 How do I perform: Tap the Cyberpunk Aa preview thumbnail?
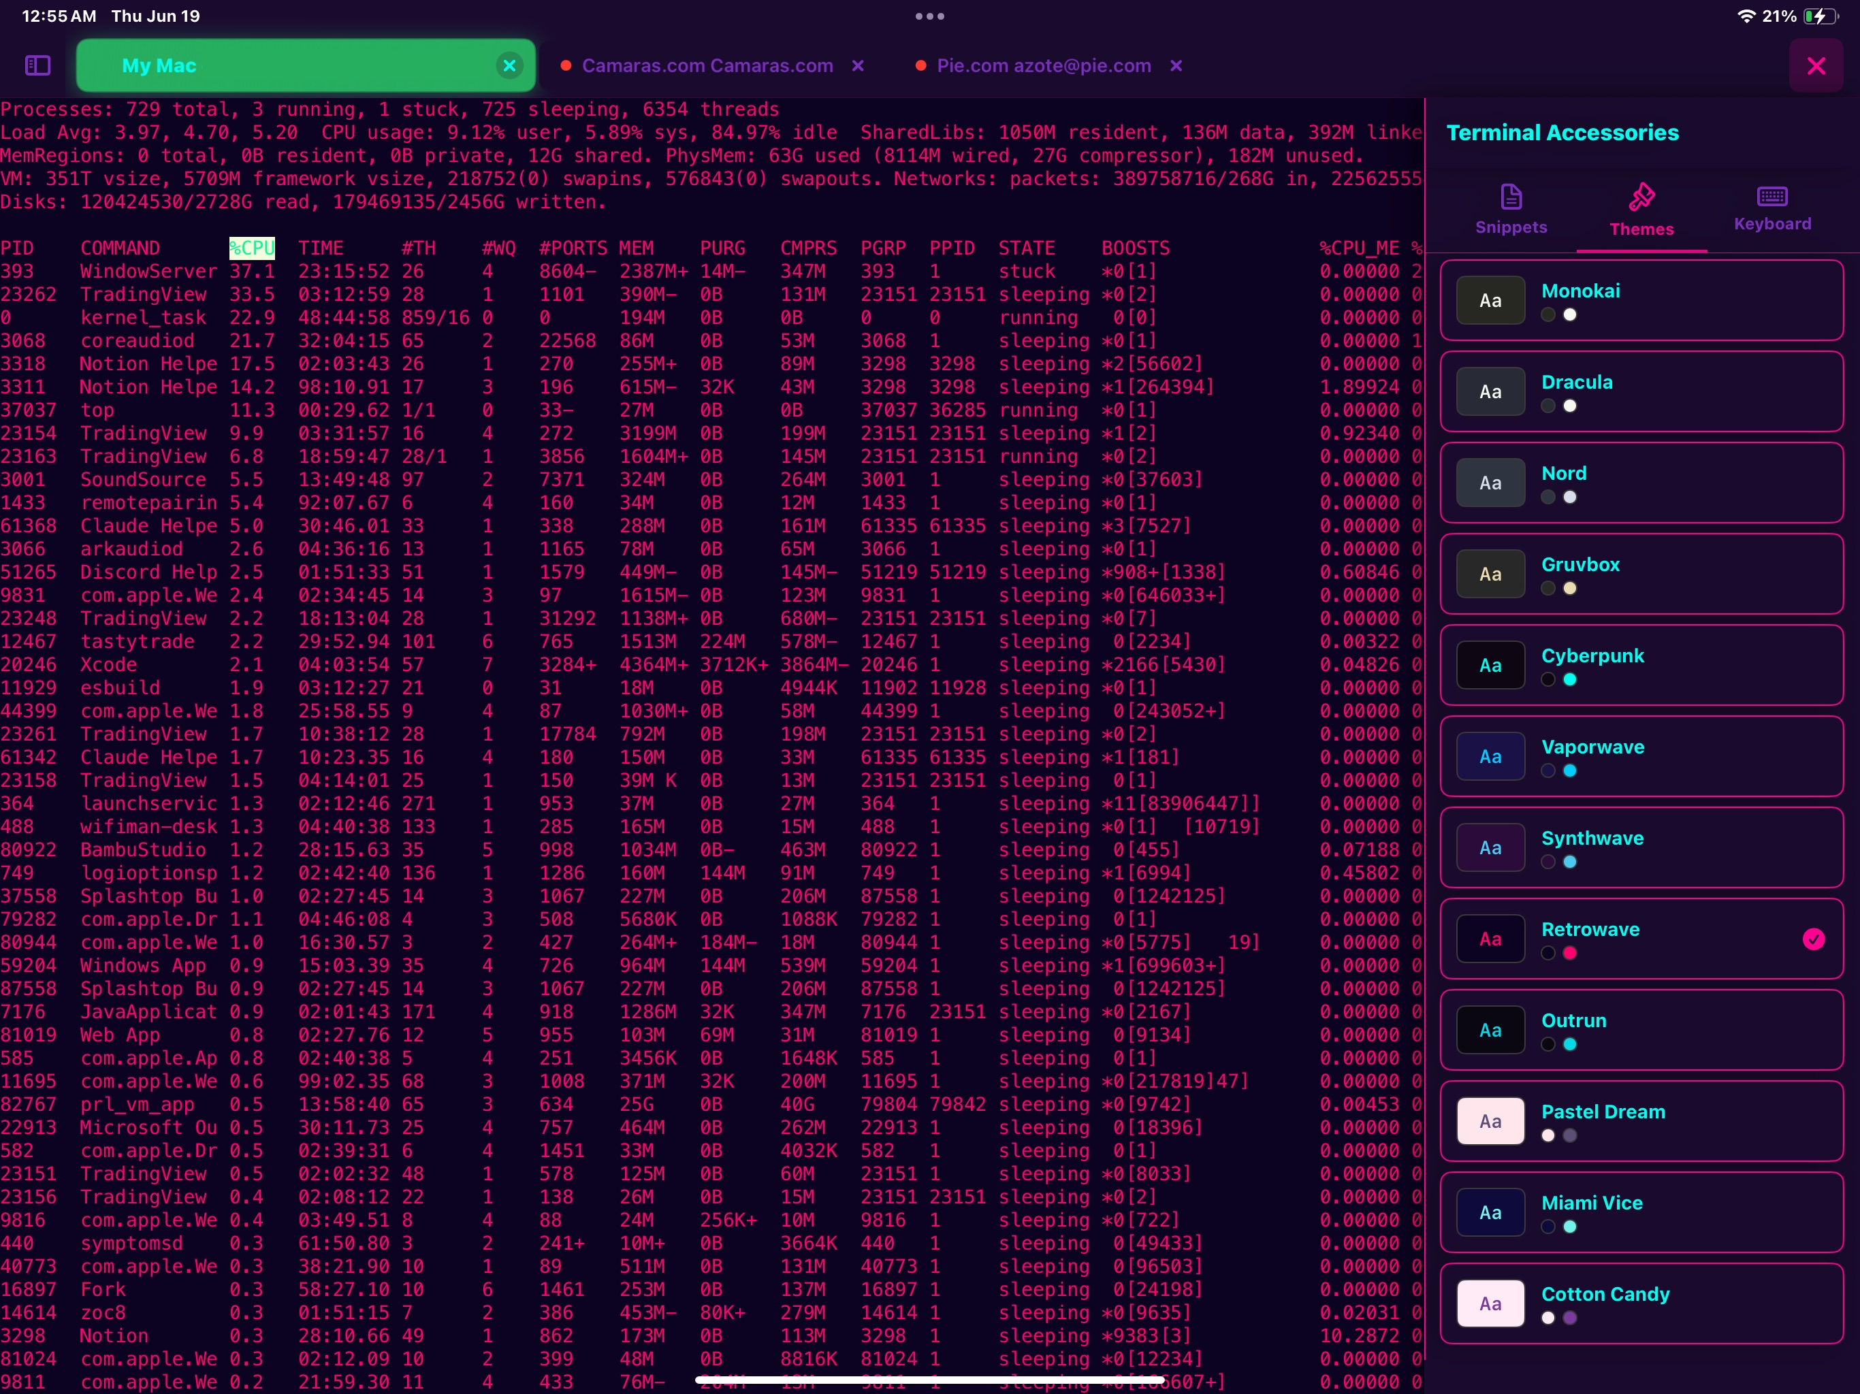pyautogui.click(x=1490, y=665)
